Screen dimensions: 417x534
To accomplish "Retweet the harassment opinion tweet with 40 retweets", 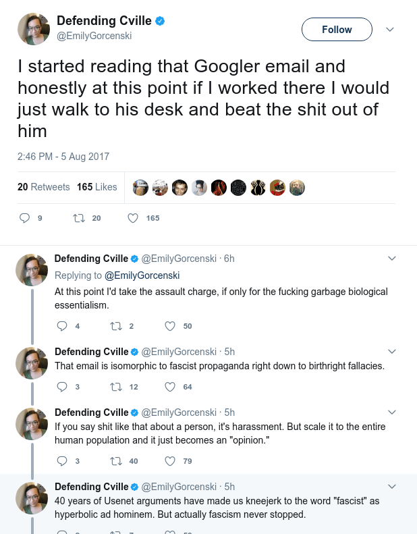I will 116,461.
